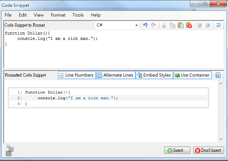Open the View menu
The width and height of the screenshot is (228, 161).
pos(39,15)
